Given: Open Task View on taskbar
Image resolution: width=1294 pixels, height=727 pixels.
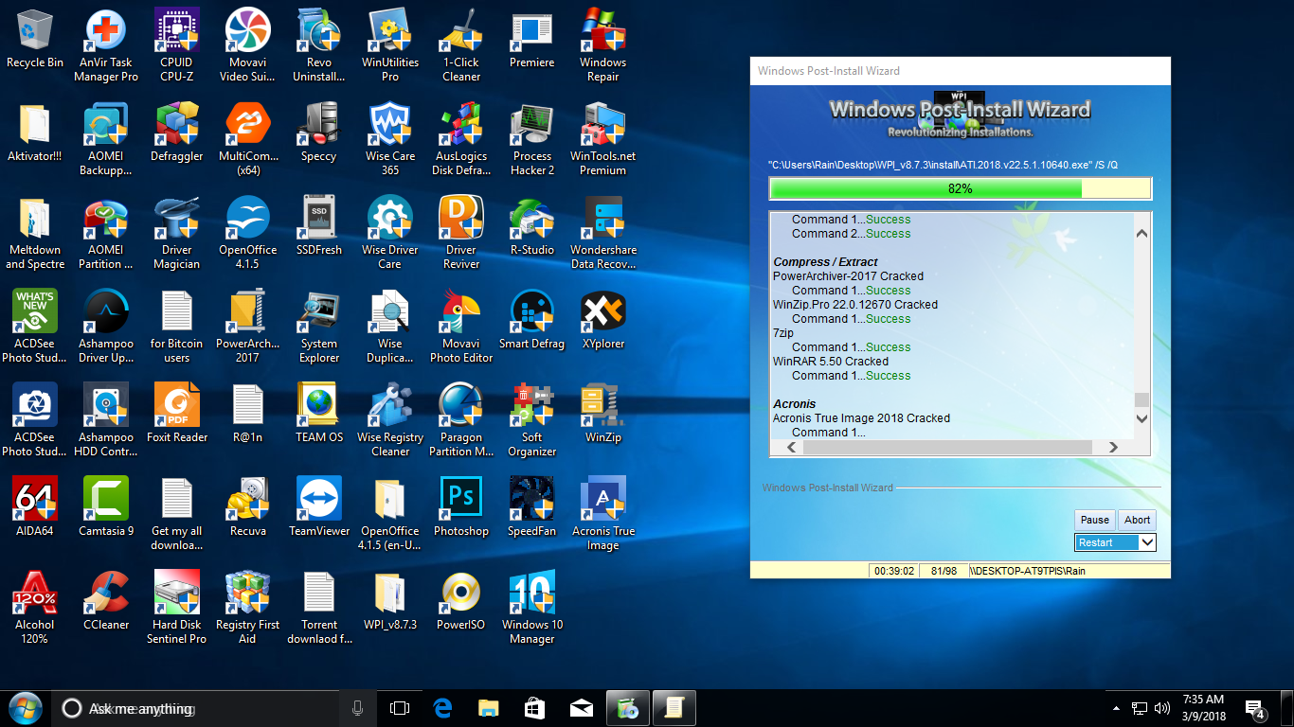Looking at the screenshot, I should click(x=401, y=708).
